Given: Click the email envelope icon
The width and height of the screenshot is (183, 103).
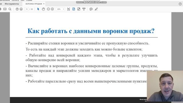Looking at the screenshot, I should [x=5, y=9].
